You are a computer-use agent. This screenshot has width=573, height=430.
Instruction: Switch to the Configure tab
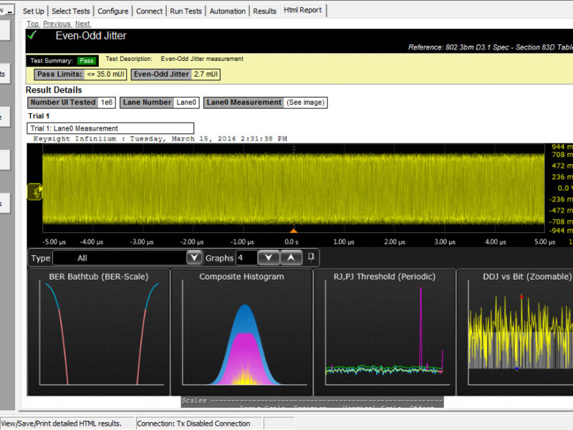point(113,11)
